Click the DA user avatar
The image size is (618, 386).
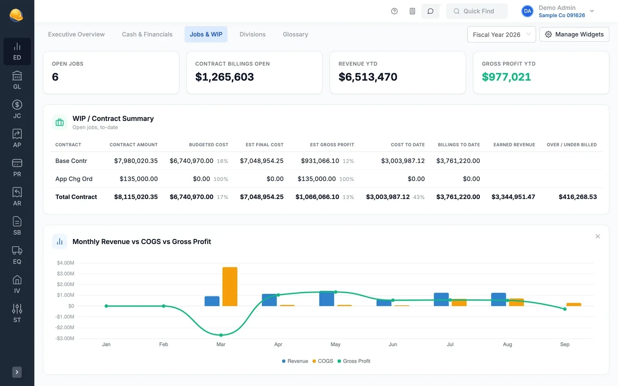pos(527,11)
